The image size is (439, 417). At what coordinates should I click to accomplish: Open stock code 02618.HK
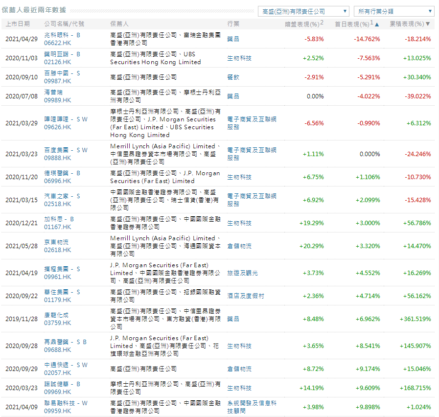pyautogui.click(x=58, y=250)
